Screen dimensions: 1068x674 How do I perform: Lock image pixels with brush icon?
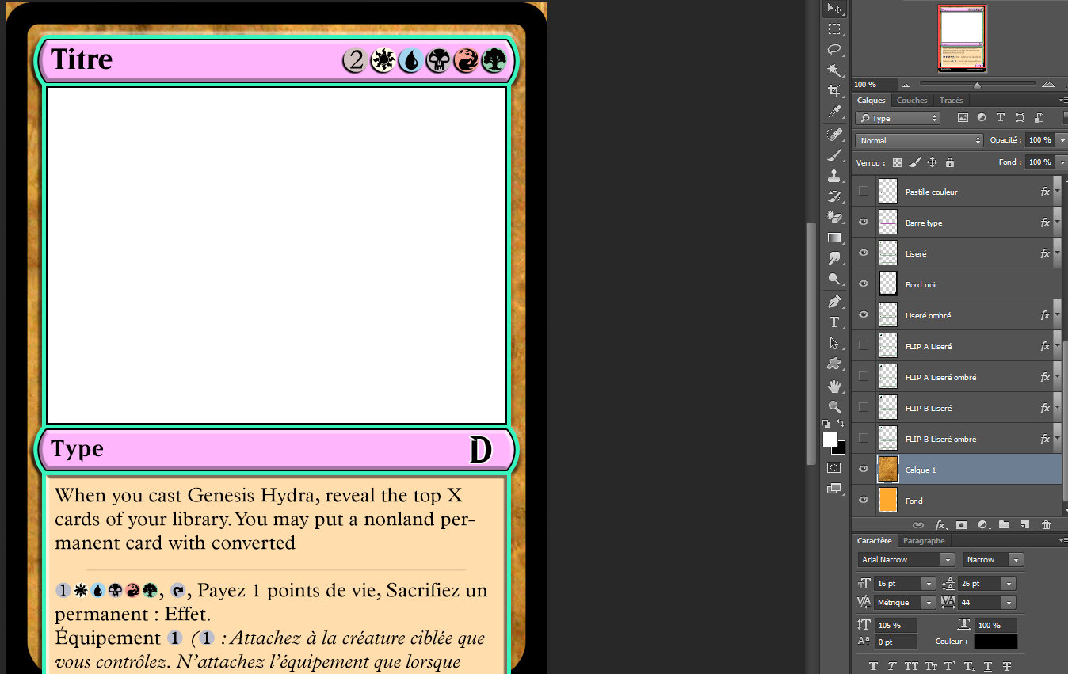point(915,162)
